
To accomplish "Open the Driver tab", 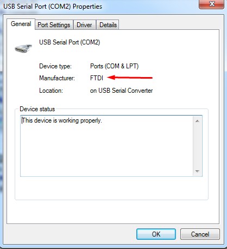I will pyautogui.click(x=84, y=25).
